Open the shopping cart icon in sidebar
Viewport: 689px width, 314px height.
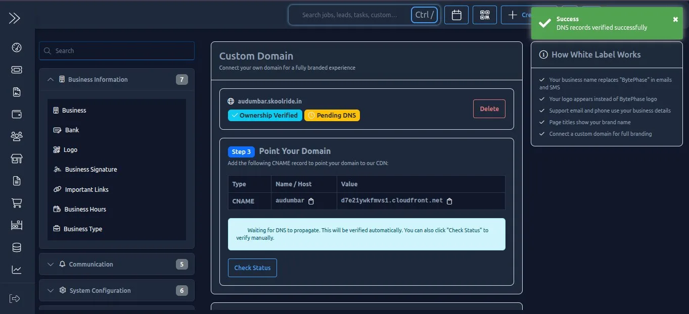point(17,203)
